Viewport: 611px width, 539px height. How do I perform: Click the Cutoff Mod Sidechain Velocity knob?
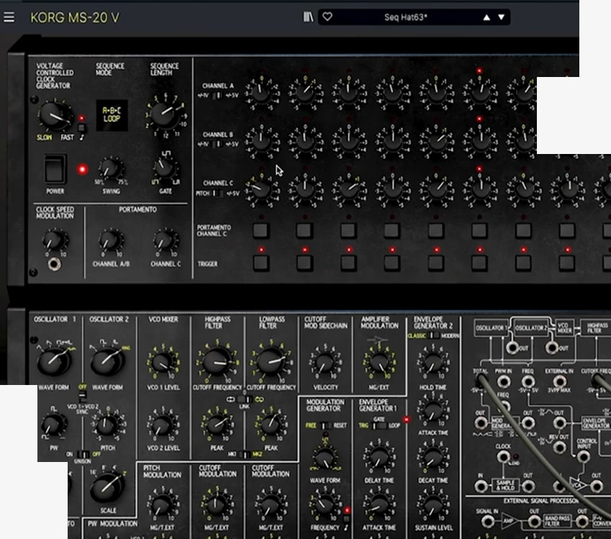(x=325, y=363)
